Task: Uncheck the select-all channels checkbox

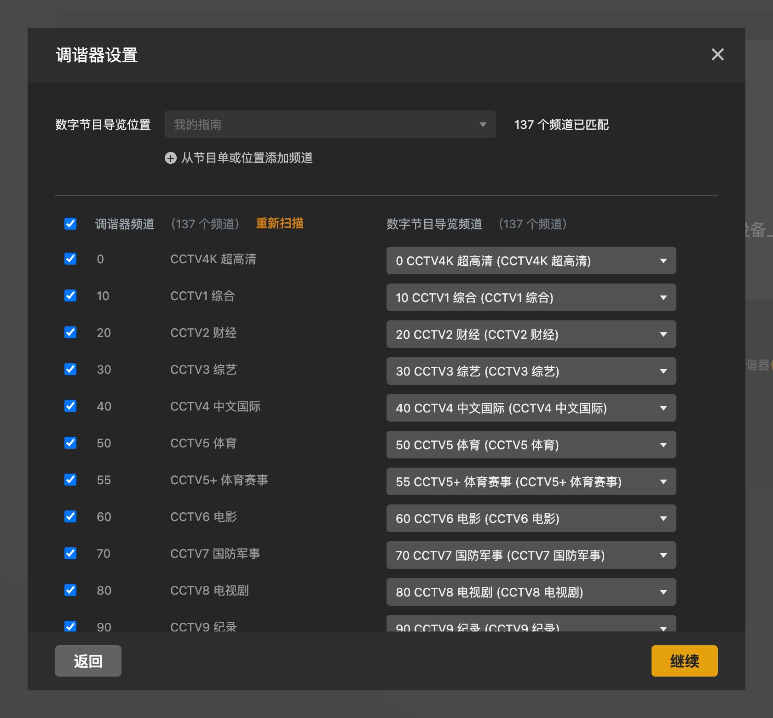Action: tap(70, 224)
